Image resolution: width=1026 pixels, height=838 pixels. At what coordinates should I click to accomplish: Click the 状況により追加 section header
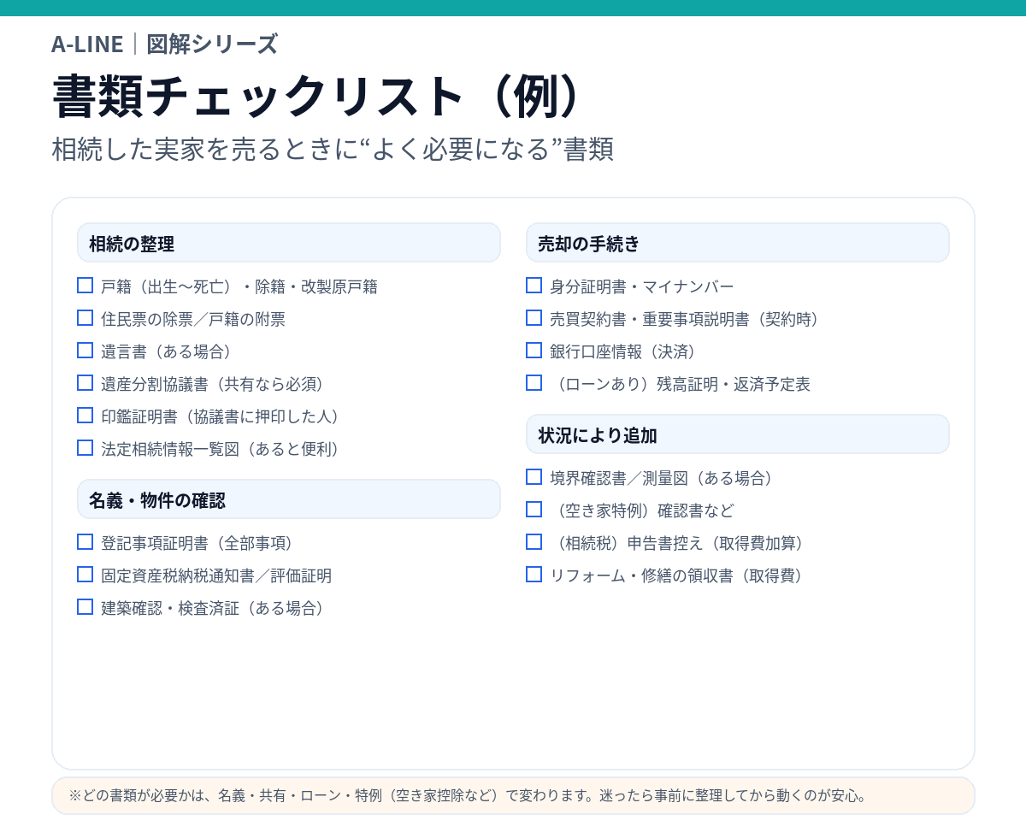click(737, 434)
